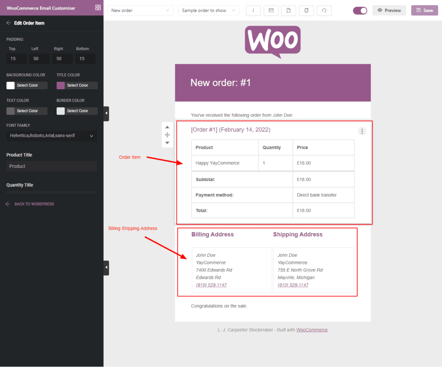The image size is (442, 367).
Task: Grab the move handle for Order Item block
Action: tap(167, 135)
